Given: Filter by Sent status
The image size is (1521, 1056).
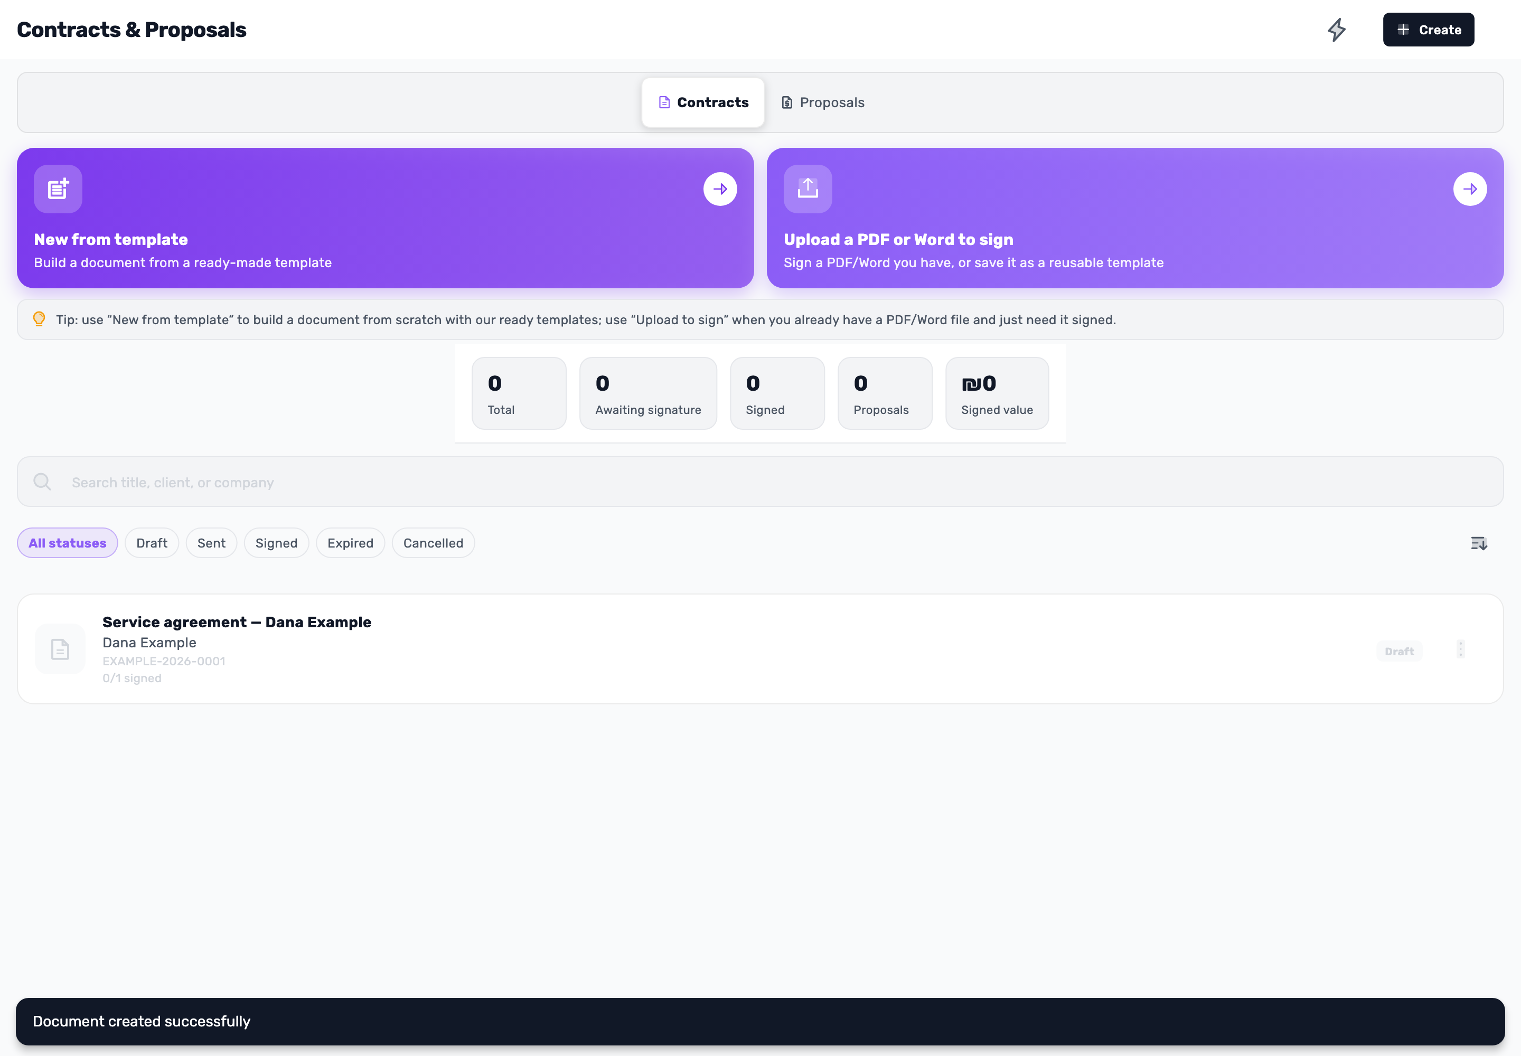Looking at the screenshot, I should 211,543.
